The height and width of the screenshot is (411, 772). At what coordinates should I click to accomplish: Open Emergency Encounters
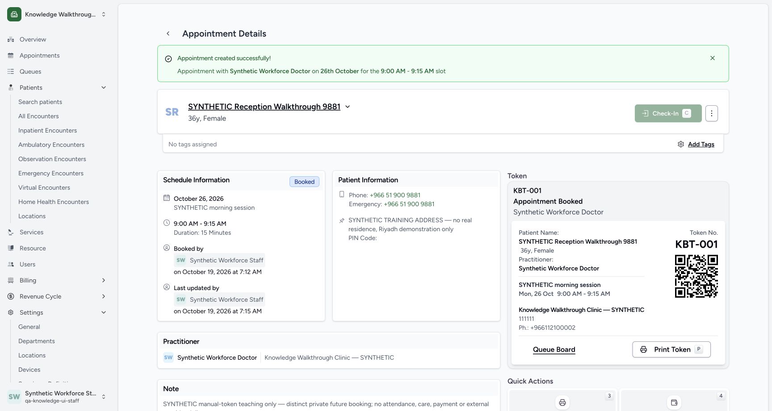tap(51, 173)
